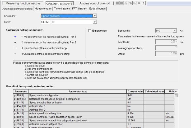
Task: Expand the Controller dropdown showing Speed controller
Action: pos(95,16)
